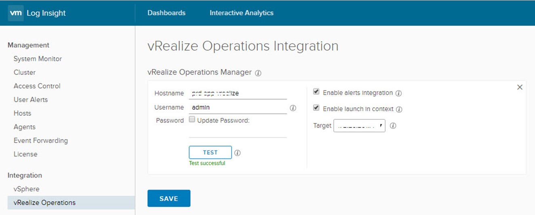535x215 pixels.
Task: Click the vm Log Insight logo
Action: [37, 13]
